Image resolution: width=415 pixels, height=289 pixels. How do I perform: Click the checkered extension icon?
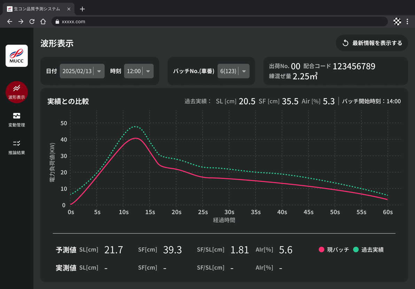pos(397,22)
